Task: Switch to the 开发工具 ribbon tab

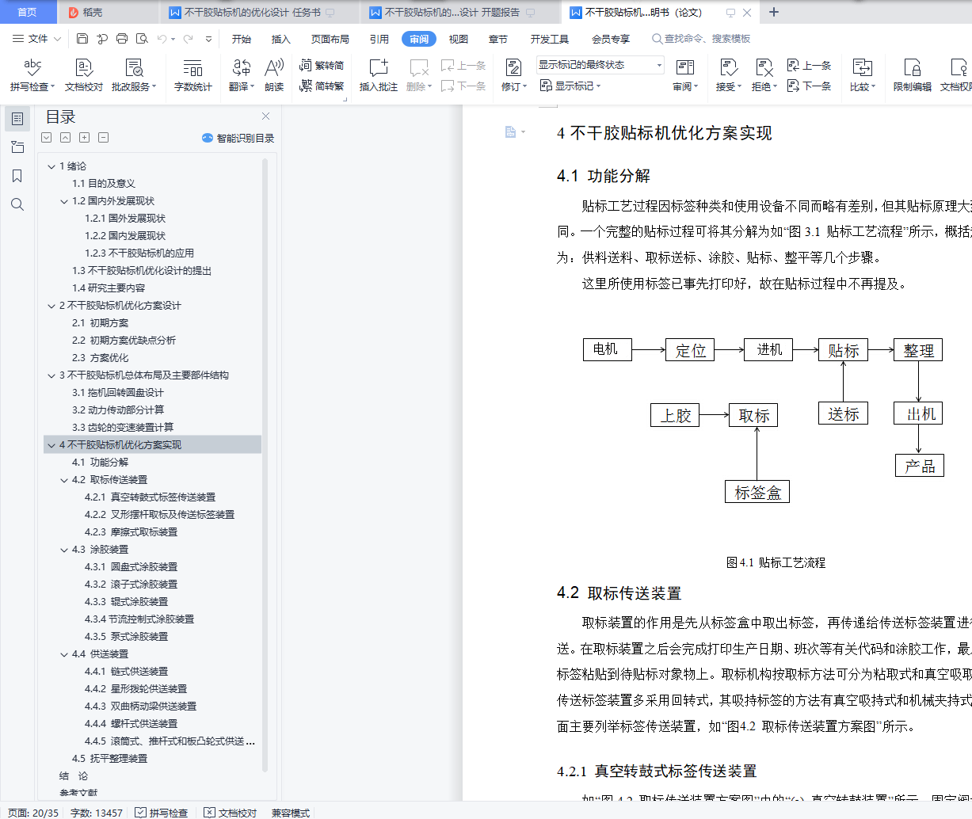Action: (x=550, y=39)
